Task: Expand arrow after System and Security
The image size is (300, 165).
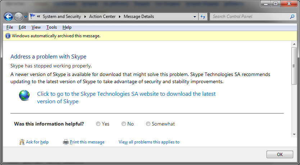Action: 85,16
